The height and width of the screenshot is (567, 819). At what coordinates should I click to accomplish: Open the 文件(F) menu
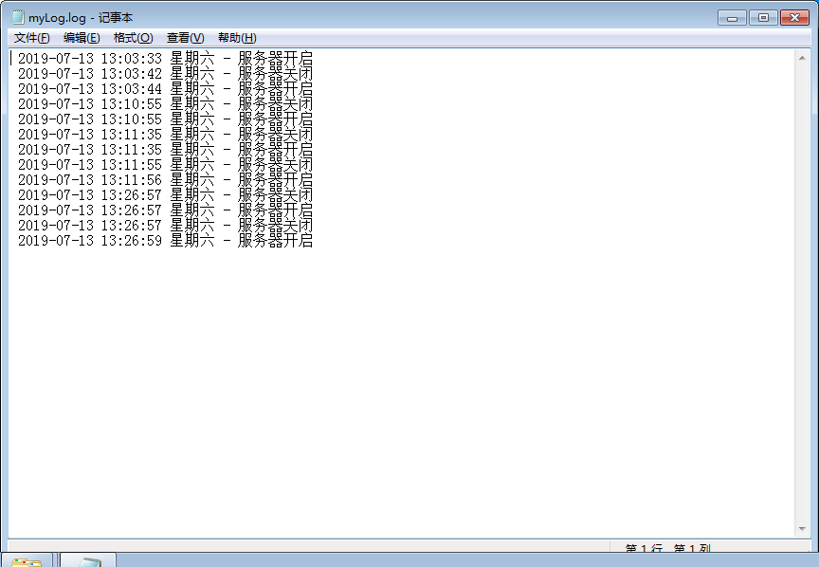[32, 38]
